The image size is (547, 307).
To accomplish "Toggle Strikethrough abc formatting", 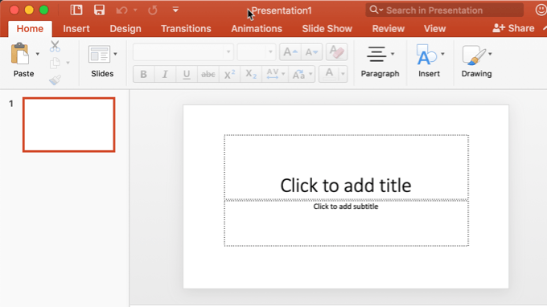I will coord(208,74).
